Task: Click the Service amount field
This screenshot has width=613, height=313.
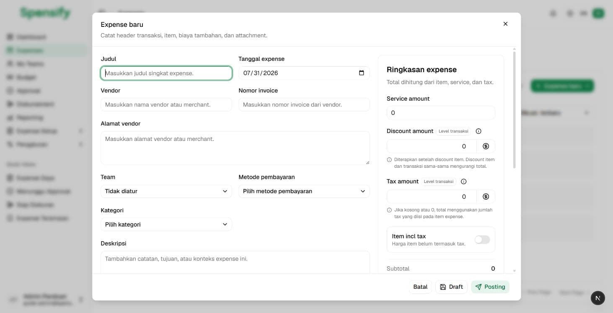Action: pos(441,113)
